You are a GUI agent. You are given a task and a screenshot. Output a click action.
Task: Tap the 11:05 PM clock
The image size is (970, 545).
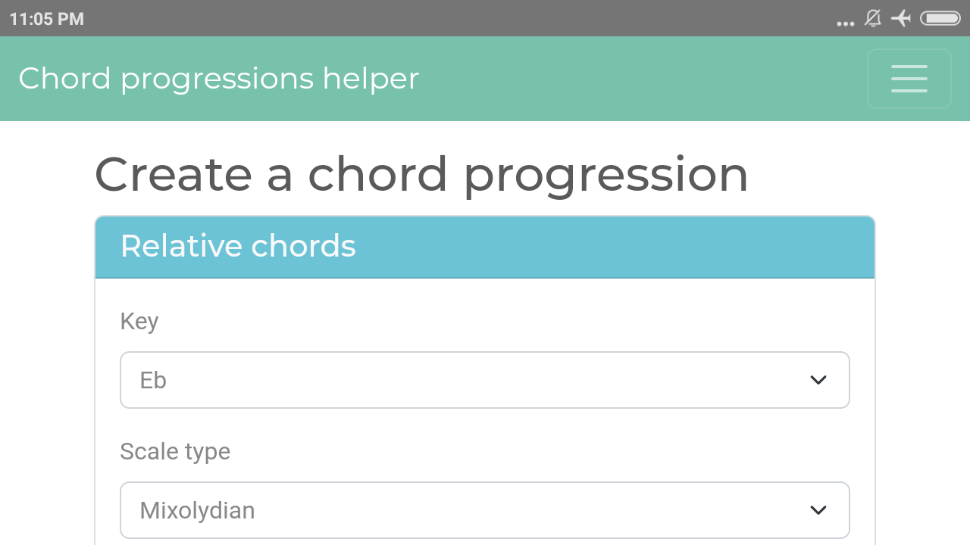[x=47, y=19]
